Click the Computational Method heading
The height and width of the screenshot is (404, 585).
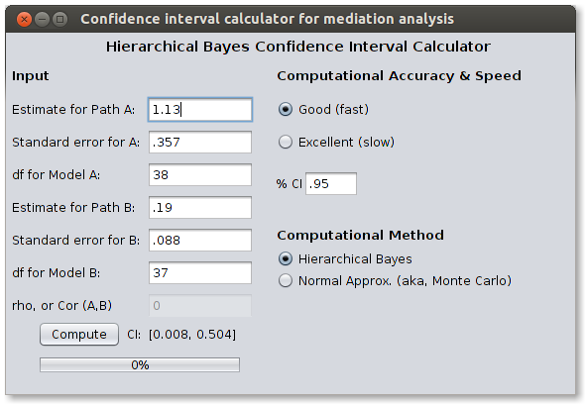pyautogui.click(x=360, y=235)
